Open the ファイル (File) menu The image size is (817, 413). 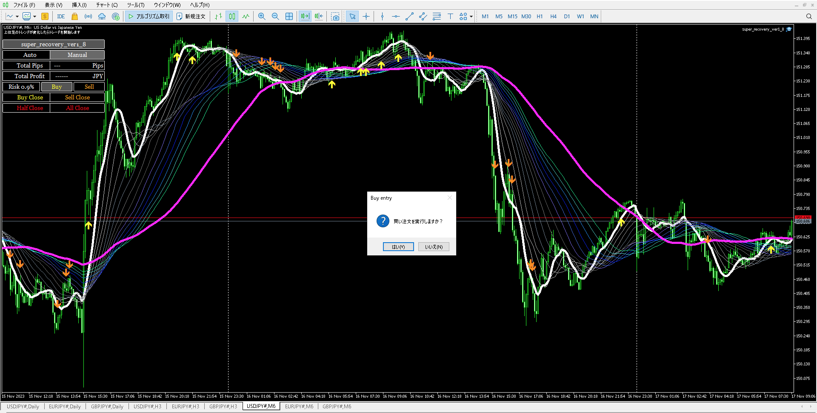[24, 5]
